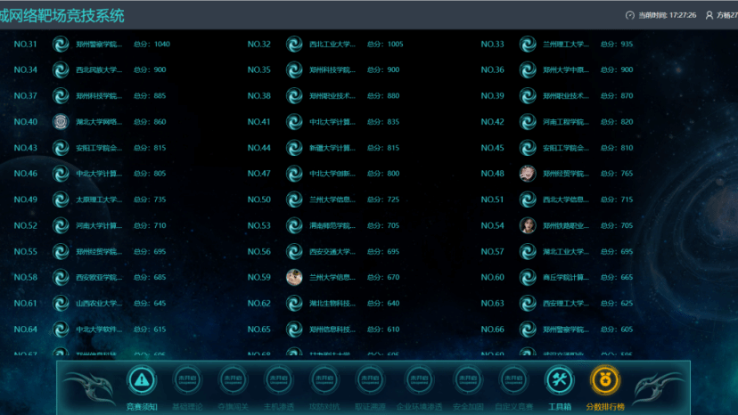738x415 pixels.
Task: Open the 安全加固 module icon
Action: pos(466,380)
